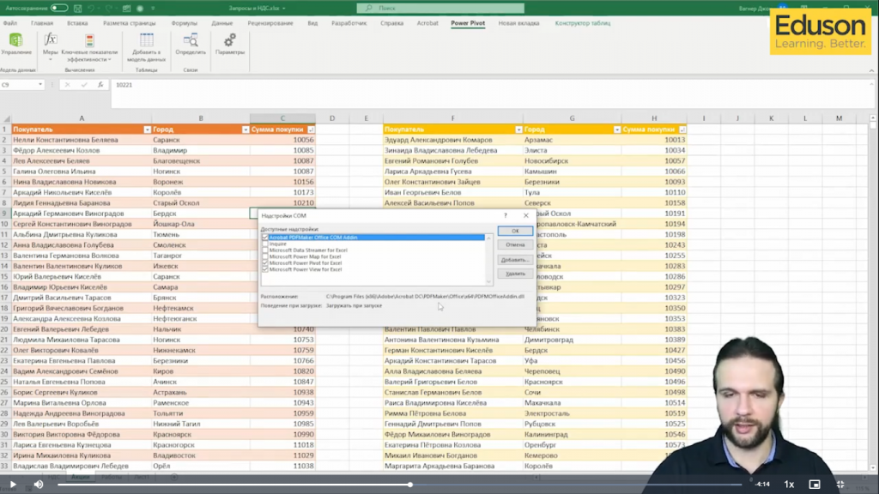The image size is (879, 494).
Task: Click the confirm checkmark in formula bar
Action: tap(84, 85)
